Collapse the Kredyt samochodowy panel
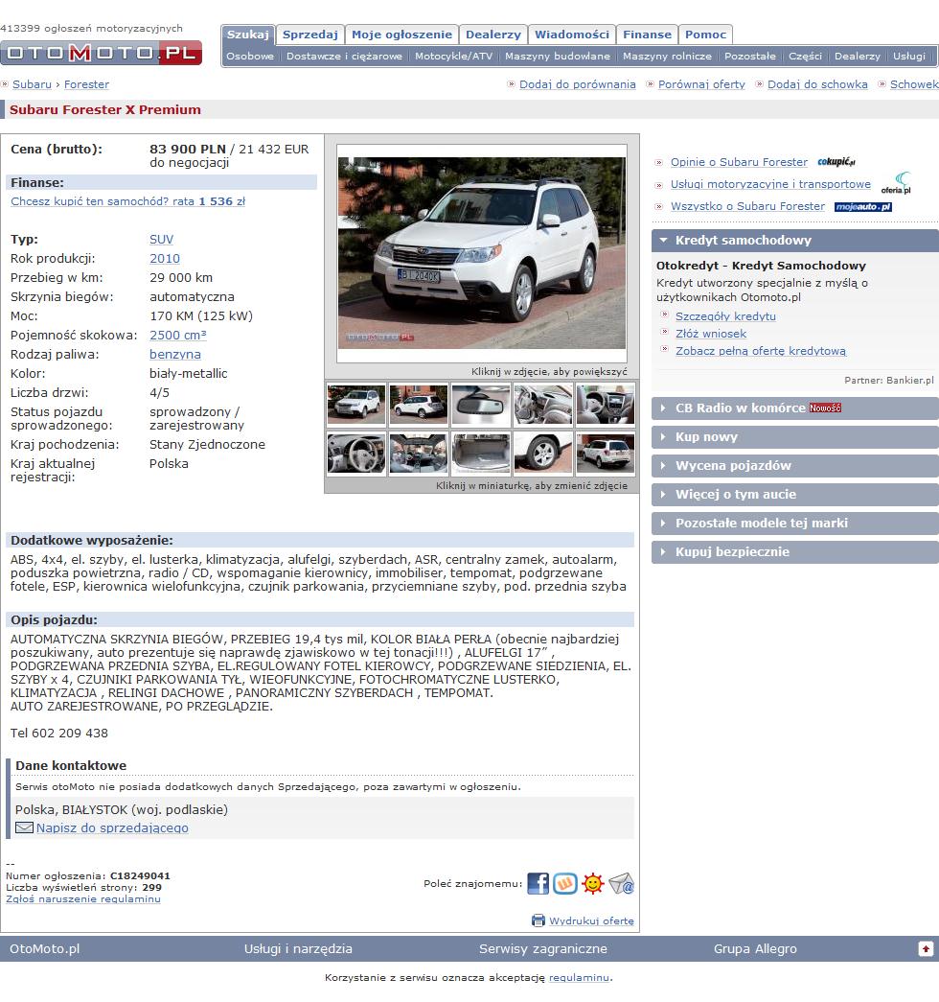The image size is (939, 1002). pyautogui.click(x=794, y=241)
